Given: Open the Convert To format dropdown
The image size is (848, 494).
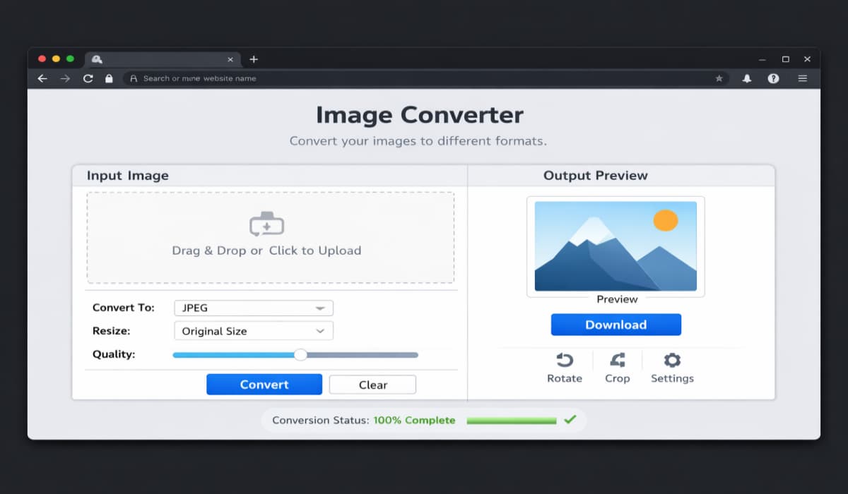Looking at the screenshot, I should [253, 308].
